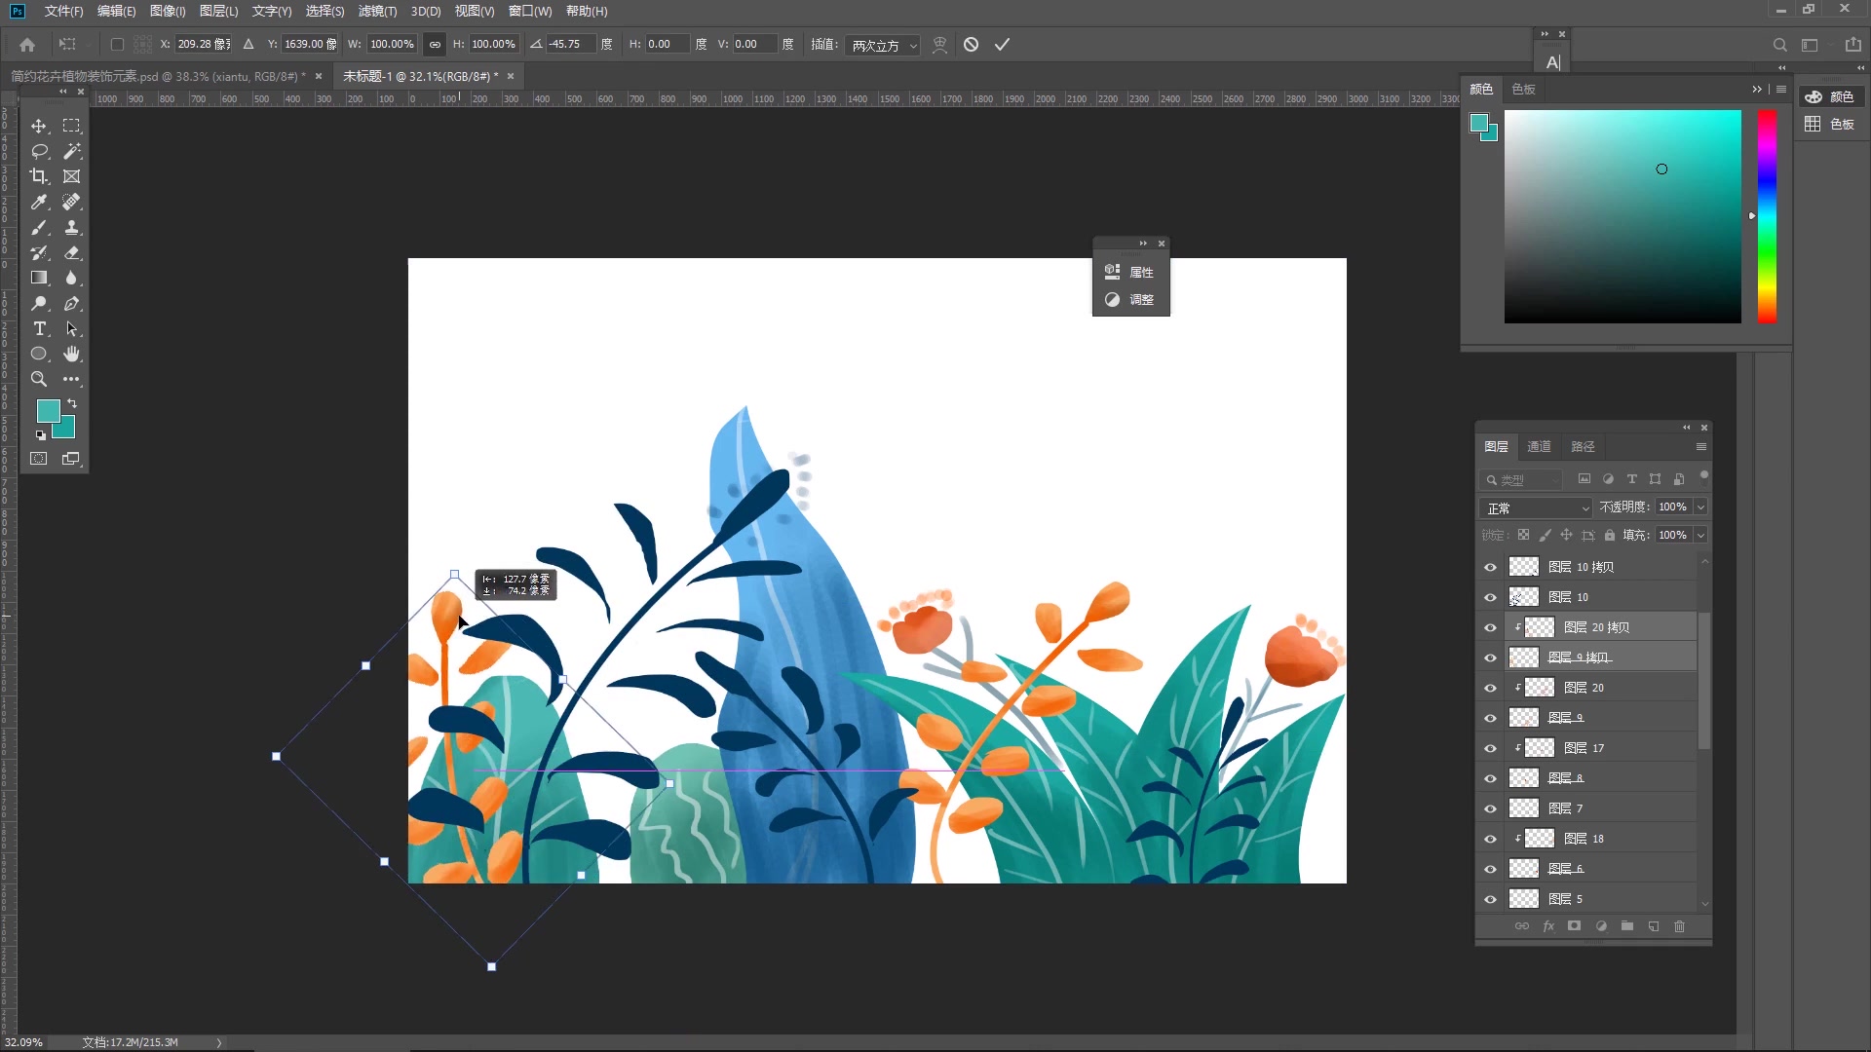Hide layer 图层 20 拷贝

tap(1490, 627)
